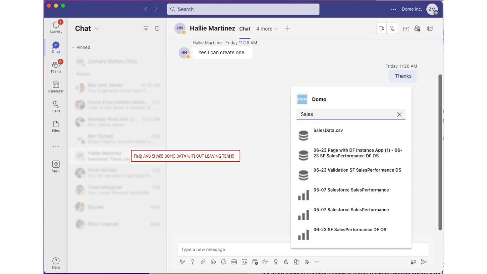Image resolution: width=487 pixels, height=274 pixels.
Task: Open the ZM profile avatar menu
Action: coord(432,9)
